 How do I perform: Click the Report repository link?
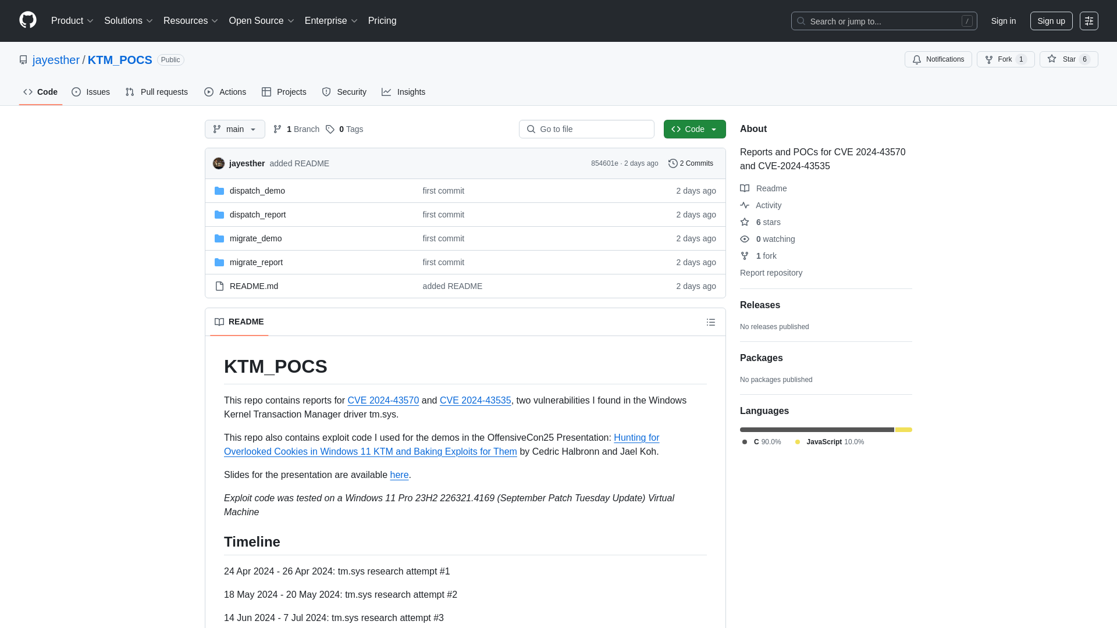coord(771,273)
